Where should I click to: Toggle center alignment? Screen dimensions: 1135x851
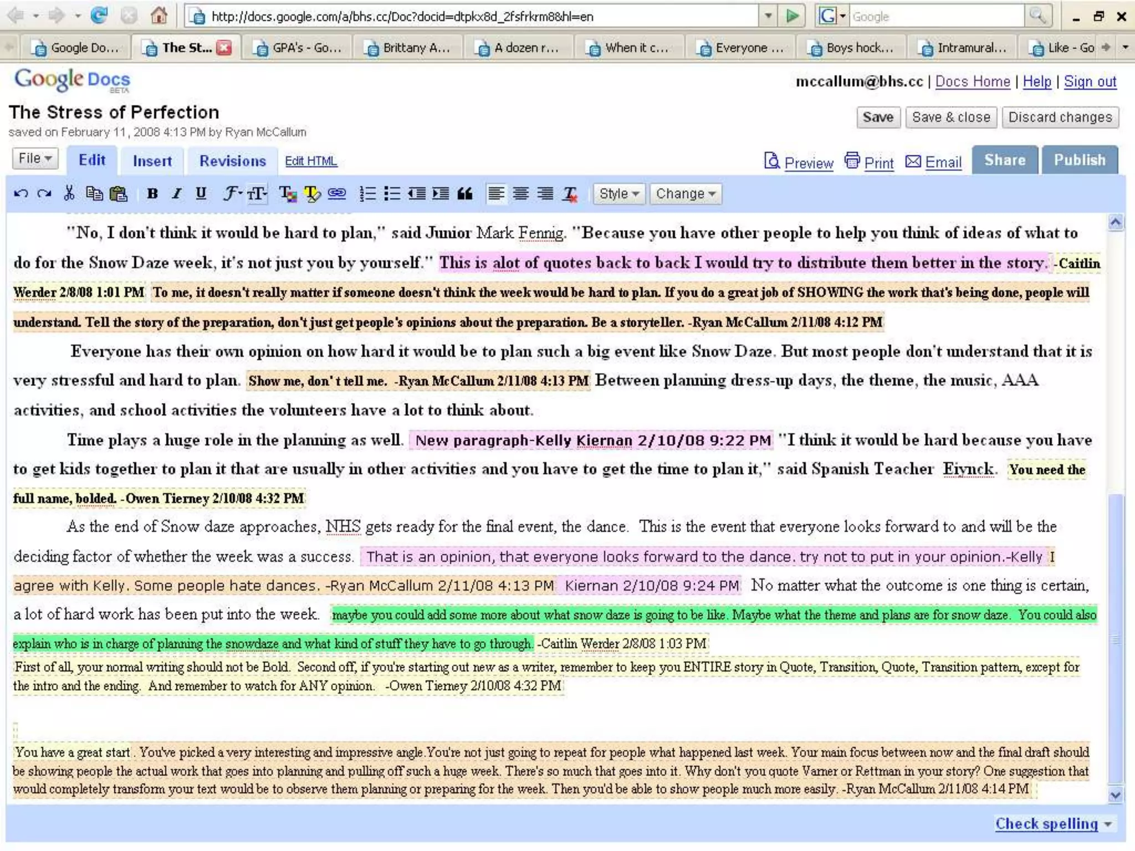pos(520,194)
